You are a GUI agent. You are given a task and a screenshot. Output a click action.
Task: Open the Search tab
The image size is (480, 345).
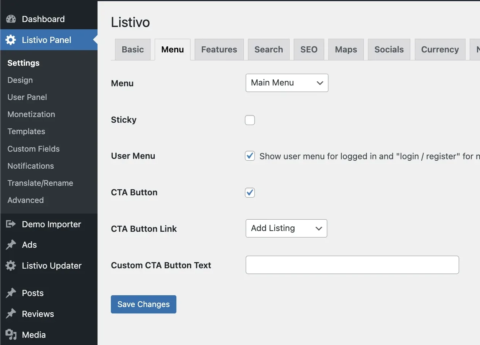click(x=269, y=49)
